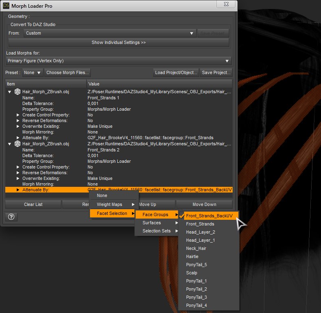Click the Save Preset button
The image size is (321, 313).
click(x=213, y=33)
